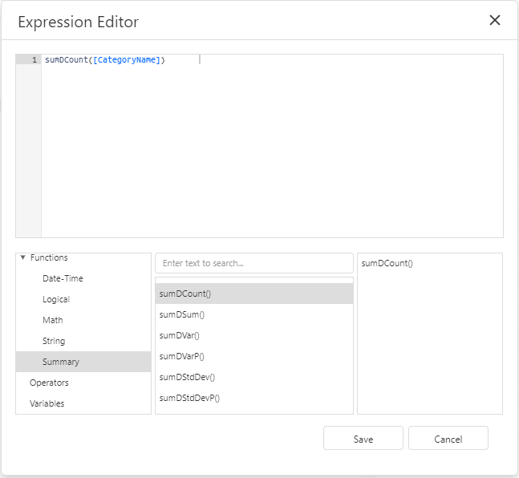519x478 pixels.
Task: Pick sumDStdDevP() from the list
Action: pos(189,398)
